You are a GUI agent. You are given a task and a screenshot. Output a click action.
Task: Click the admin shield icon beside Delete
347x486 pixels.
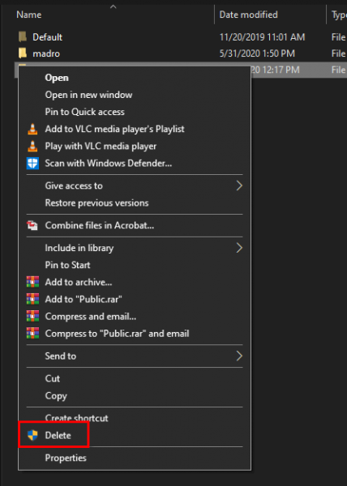click(x=32, y=435)
